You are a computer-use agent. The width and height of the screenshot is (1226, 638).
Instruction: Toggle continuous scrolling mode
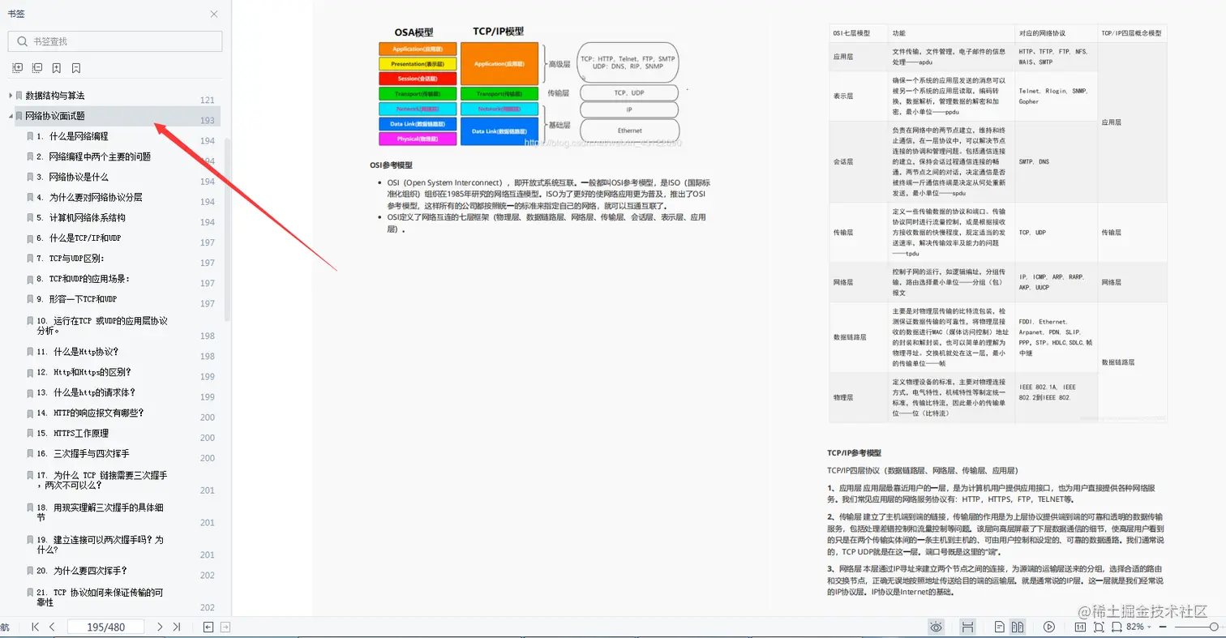(x=967, y=627)
